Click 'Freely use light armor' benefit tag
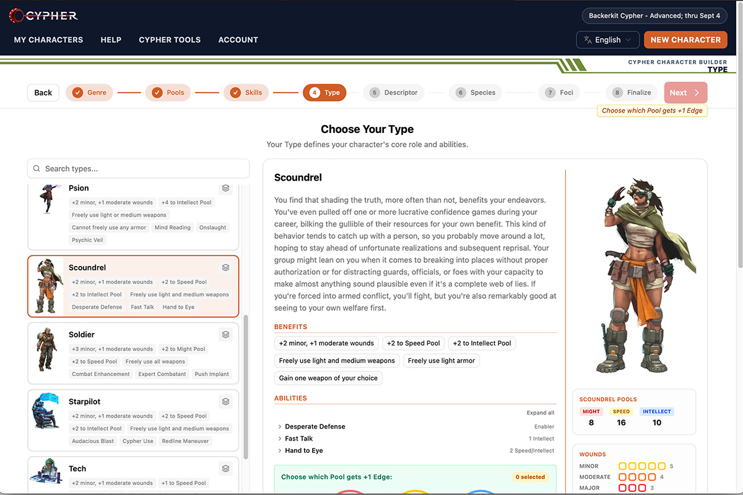 click(441, 361)
